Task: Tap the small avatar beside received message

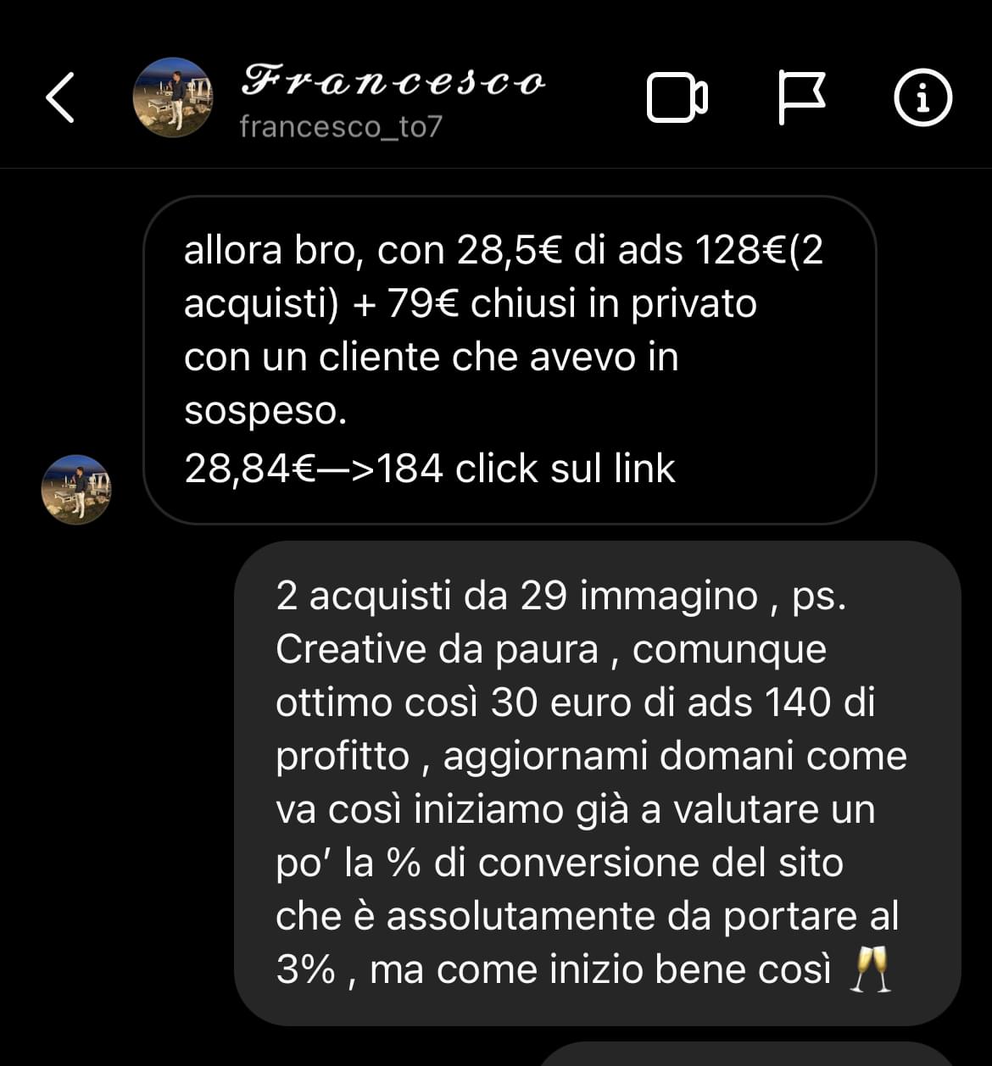Action: tap(76, 489)
